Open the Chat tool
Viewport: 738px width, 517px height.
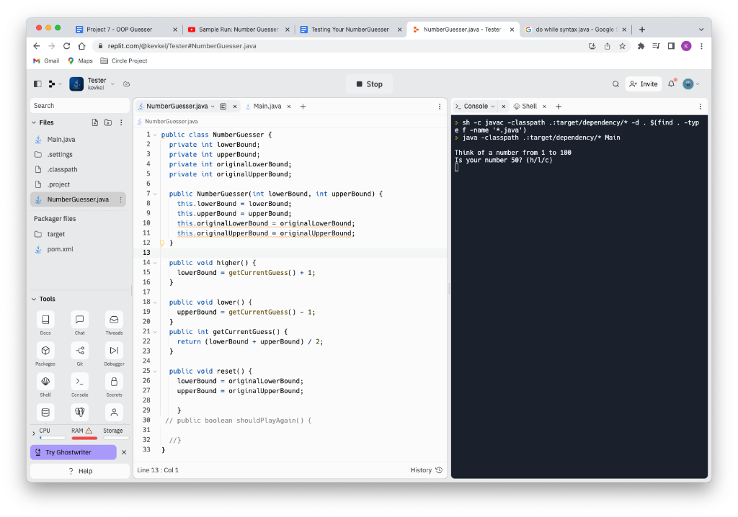click(79, 320)
